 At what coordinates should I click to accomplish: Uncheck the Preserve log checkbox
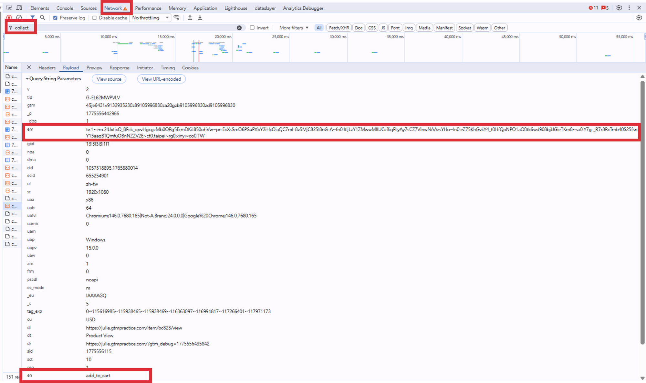click(x=55, y=18)
